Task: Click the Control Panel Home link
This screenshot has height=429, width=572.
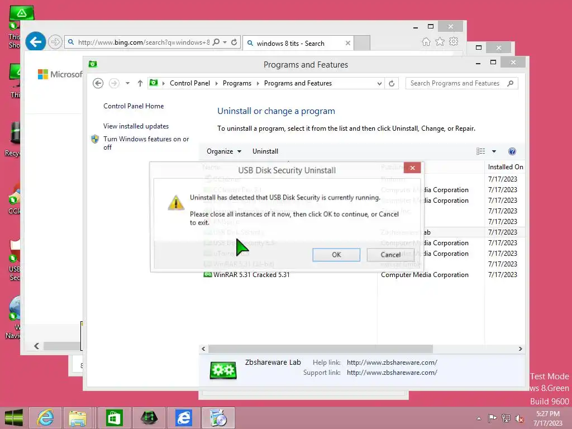Action: 134,106
